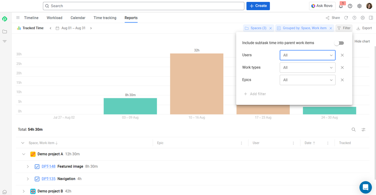This screenshot has height=195, width=376.
Task: Switch to the Time tracking tab
Action: tap(105, 18)
